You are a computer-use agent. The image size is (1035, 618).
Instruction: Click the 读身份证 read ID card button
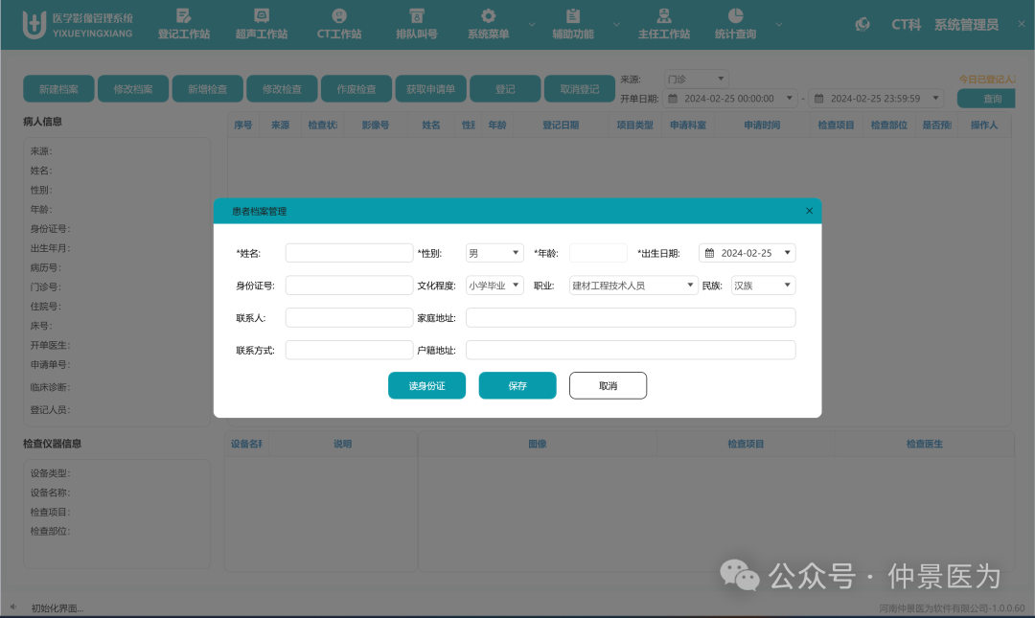pos(426,385)
